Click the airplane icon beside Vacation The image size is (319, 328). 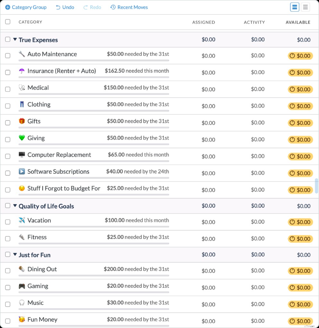[22, 220]
